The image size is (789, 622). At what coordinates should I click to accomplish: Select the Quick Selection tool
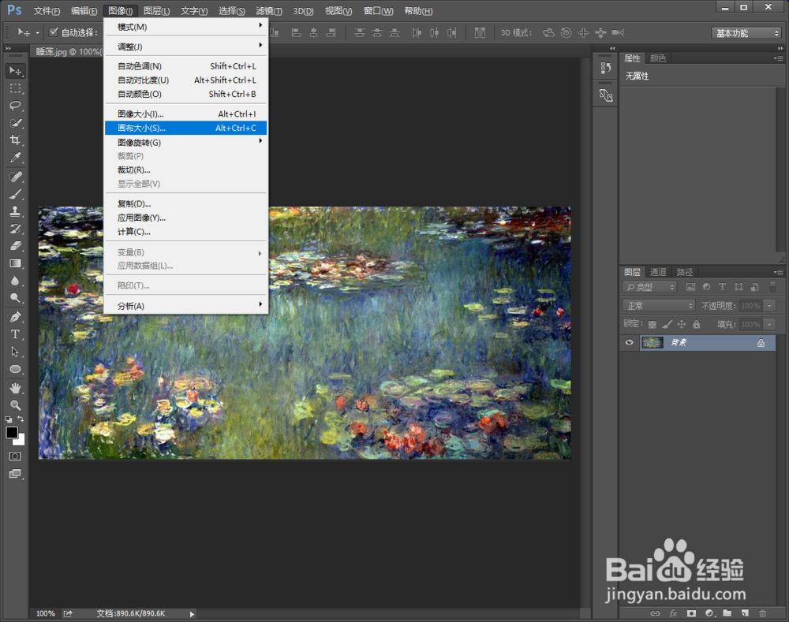tap(15, 123)
